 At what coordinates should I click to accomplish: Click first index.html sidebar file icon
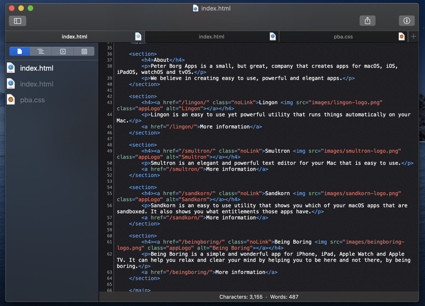pos(11,68)
